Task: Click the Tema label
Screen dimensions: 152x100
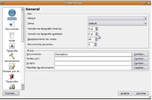Action: pyautogui.click(x=31, y=23)
